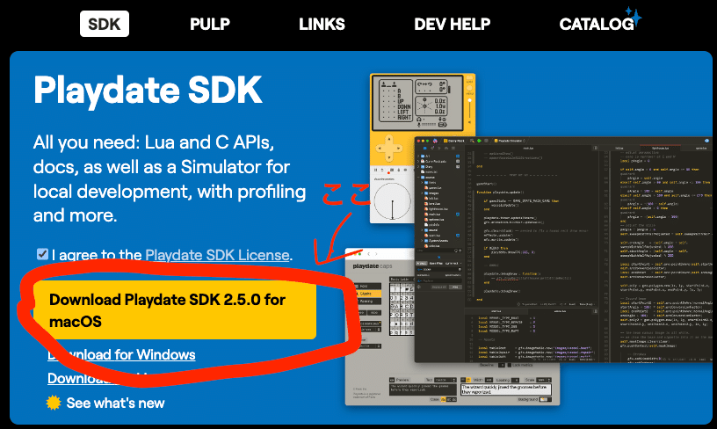Screen dimensions: 717x429
Task: Open the See what's new link
Action: pyautogui.click(x=115, y=403)
